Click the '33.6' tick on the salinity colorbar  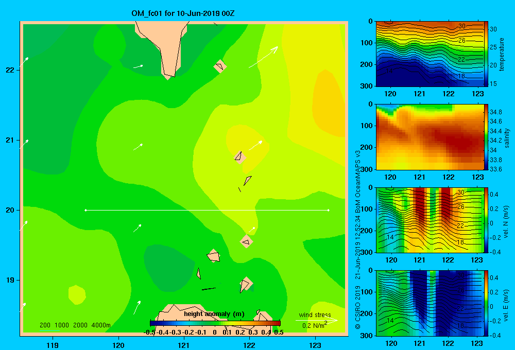click(x=495, y=169)
